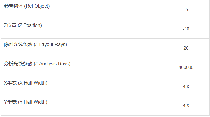This screenshot has height=117, width=210.
Task: Click the Chinese text 陈列光线条数
Action: pos(18,44)
